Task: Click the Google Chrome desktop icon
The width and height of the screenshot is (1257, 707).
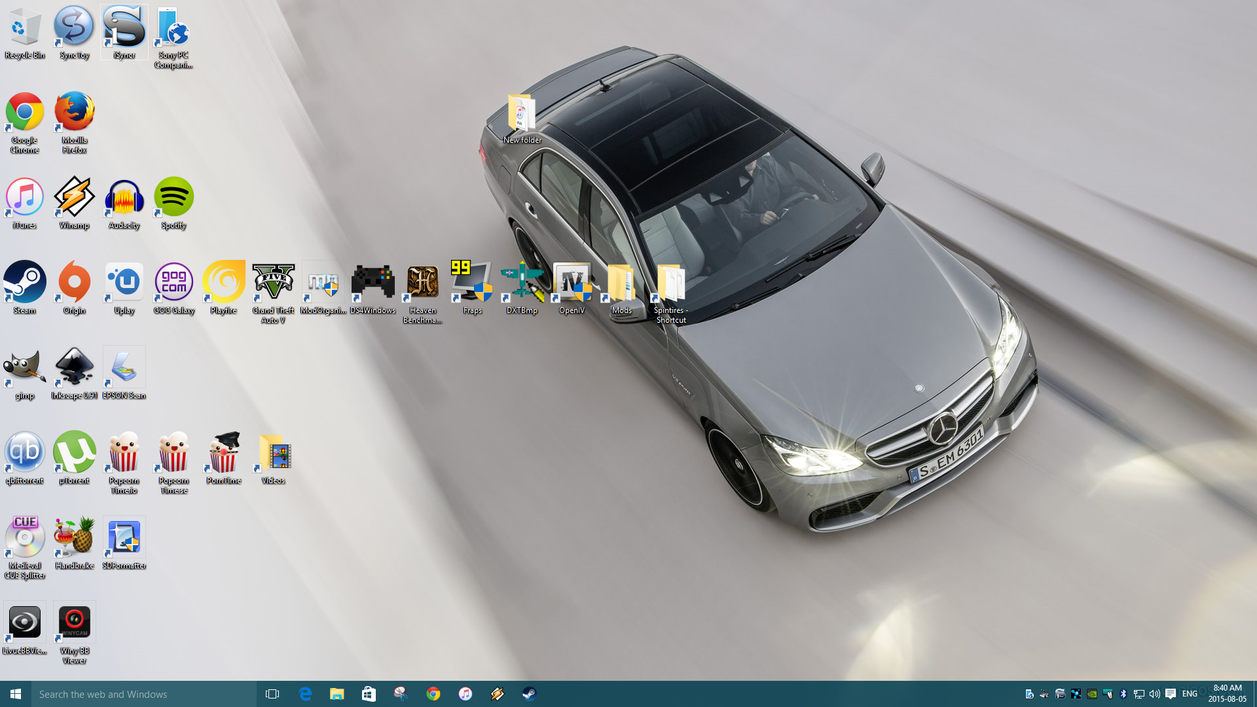Action: coord(25,122)
